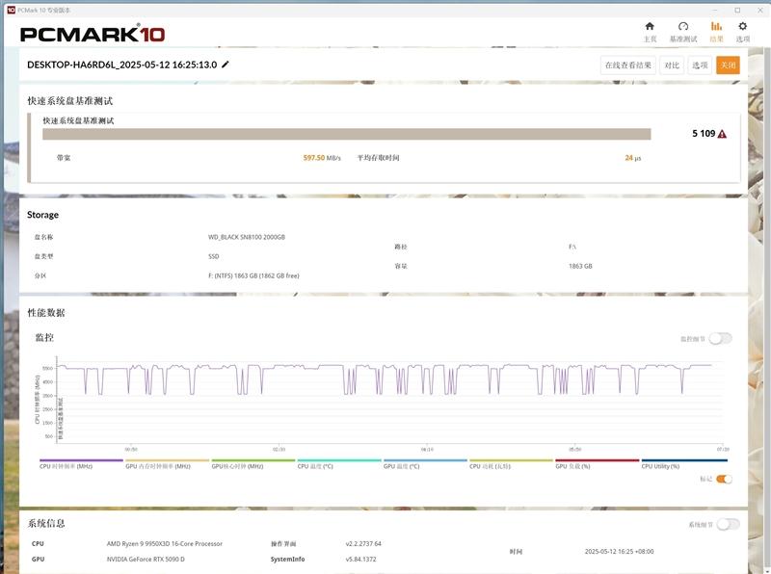The height and width of the screenshot is (574, 771).
Task: Open the results (结果) bar chart icon
Action: (716, 27)
